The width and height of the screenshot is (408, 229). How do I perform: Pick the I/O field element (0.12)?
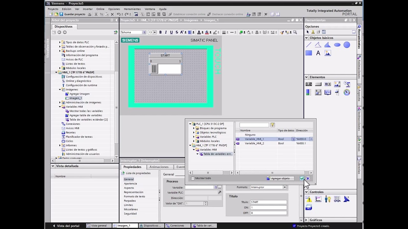tap(309, 84)
